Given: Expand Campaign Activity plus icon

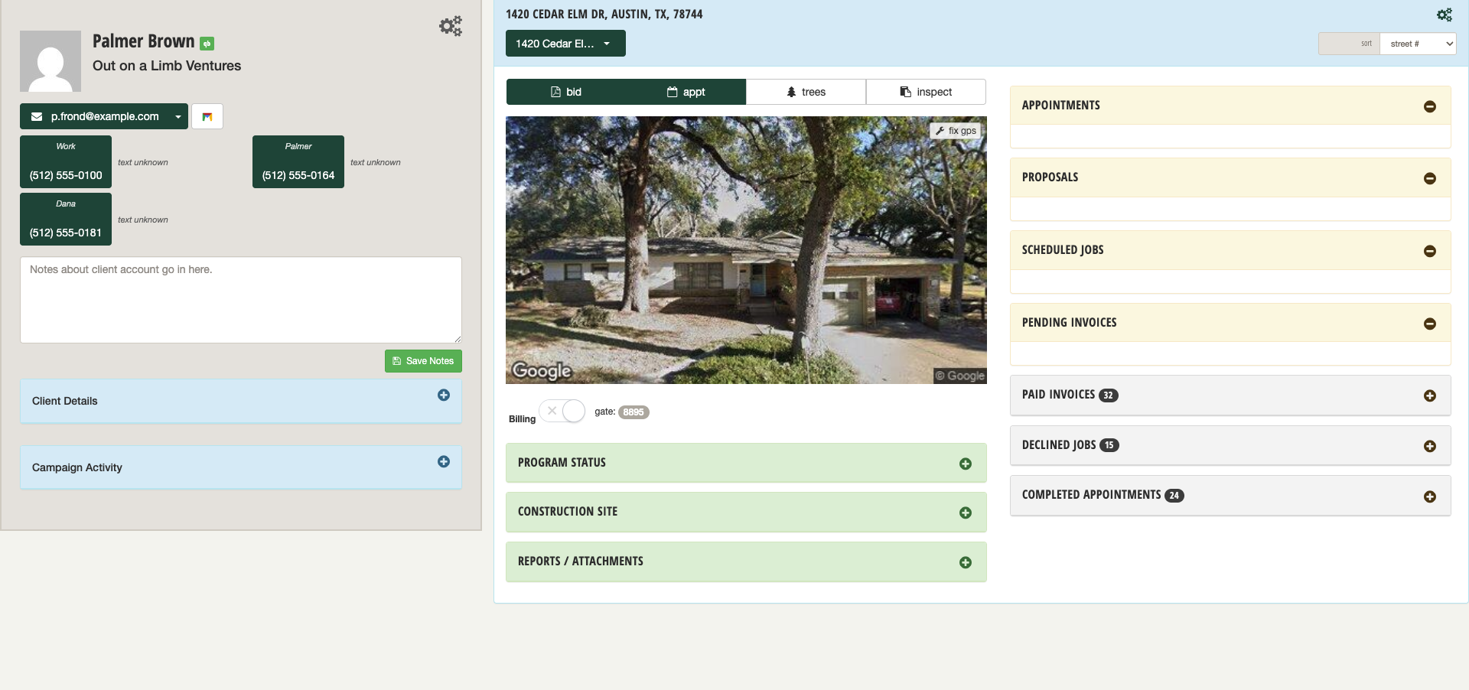Looking at the screenshot, I should [444, 461].
